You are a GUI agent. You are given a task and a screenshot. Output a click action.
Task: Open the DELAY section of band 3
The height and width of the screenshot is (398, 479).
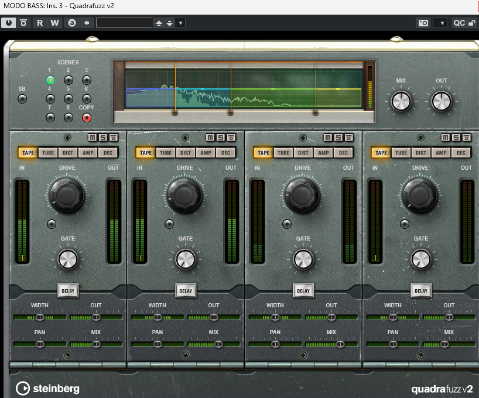click(x=303, y=291)
